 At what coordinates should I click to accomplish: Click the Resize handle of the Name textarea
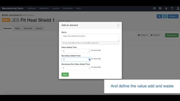pyautogui.click(x=118, y=41)
